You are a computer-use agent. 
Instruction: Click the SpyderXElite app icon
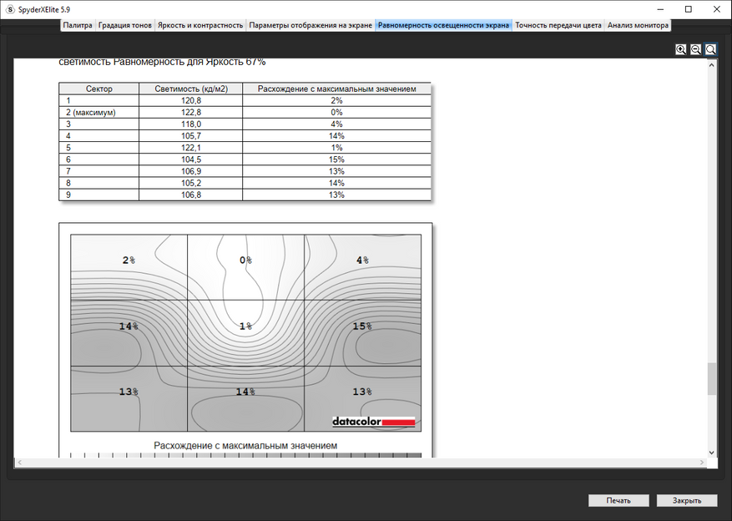click(x=10, y=9)
